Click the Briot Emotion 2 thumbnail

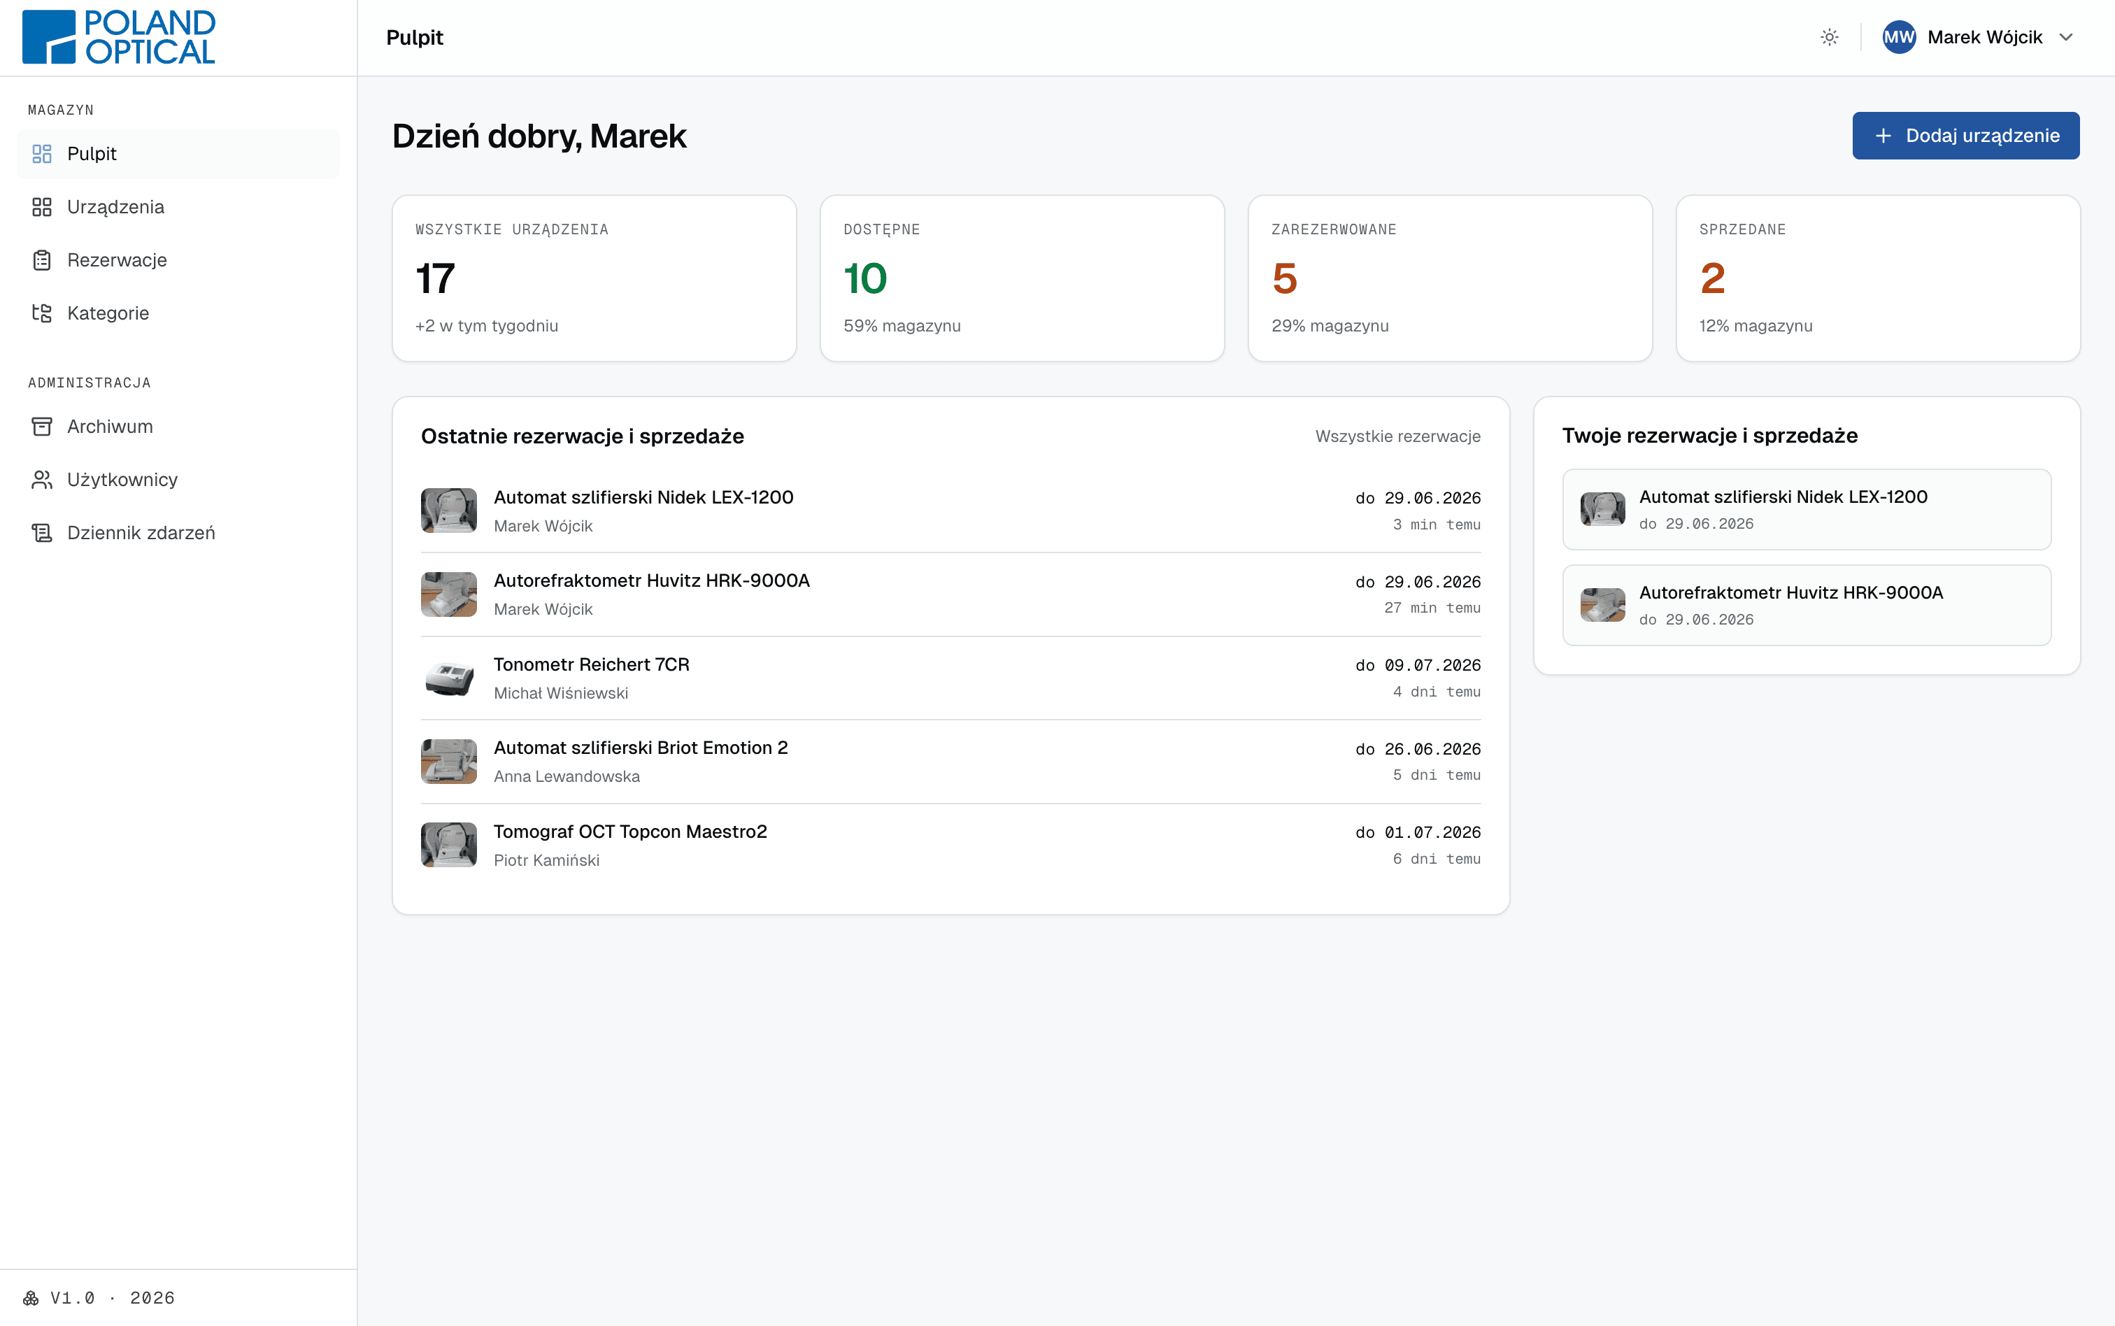tap(449, 761)
